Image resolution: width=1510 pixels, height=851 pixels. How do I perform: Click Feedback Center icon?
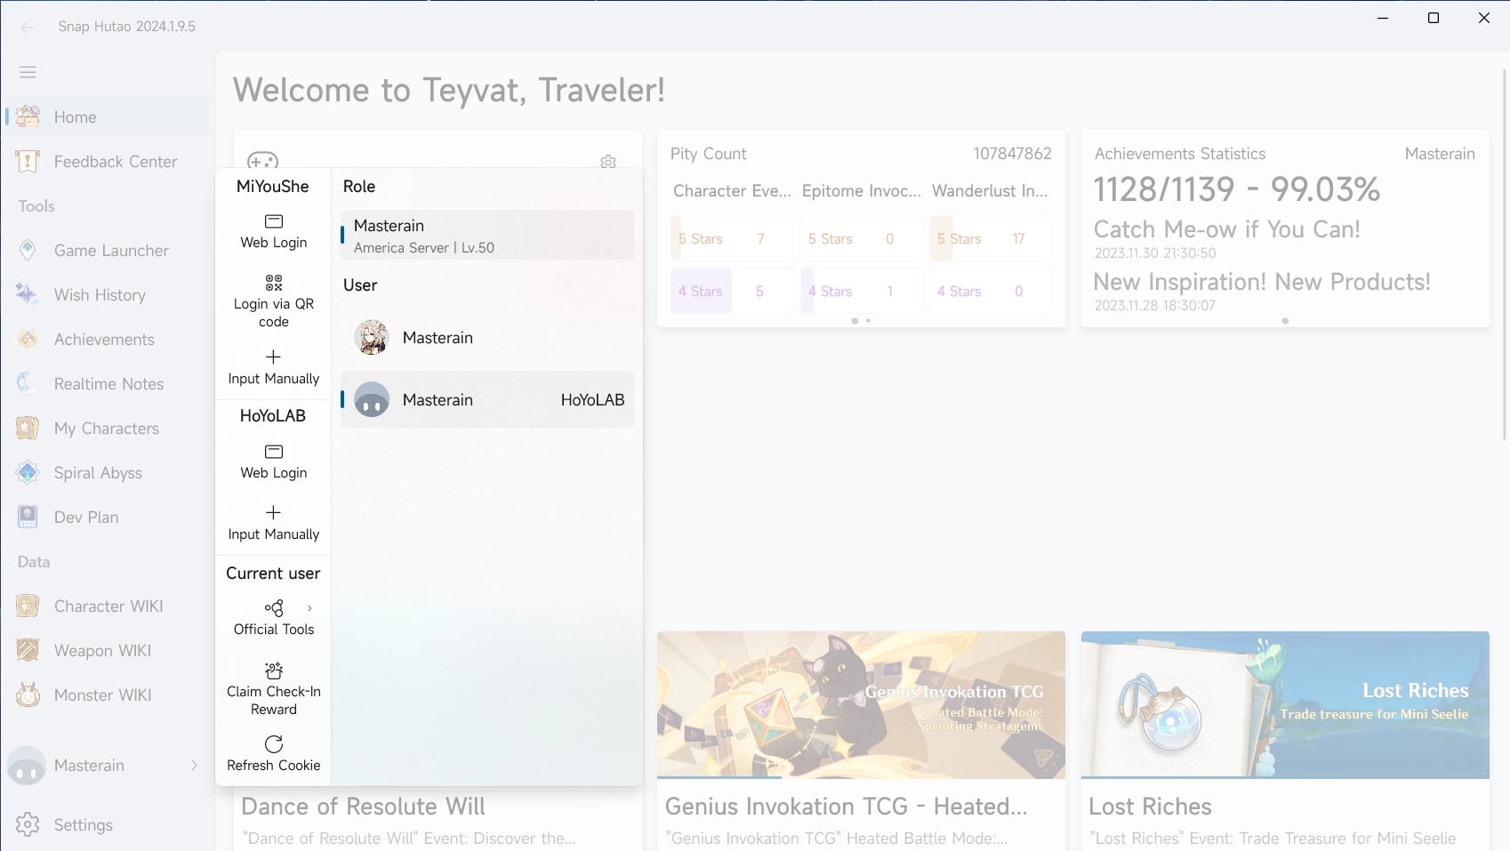pos(28,161)
